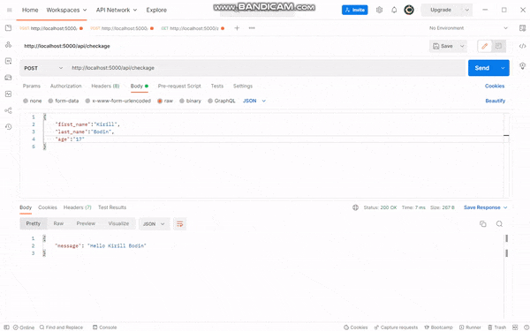This screenshot has height=331, width=530.
Task: Open the response Headers (7) tab
Action: pyautogui.click(x=78, y=207)
